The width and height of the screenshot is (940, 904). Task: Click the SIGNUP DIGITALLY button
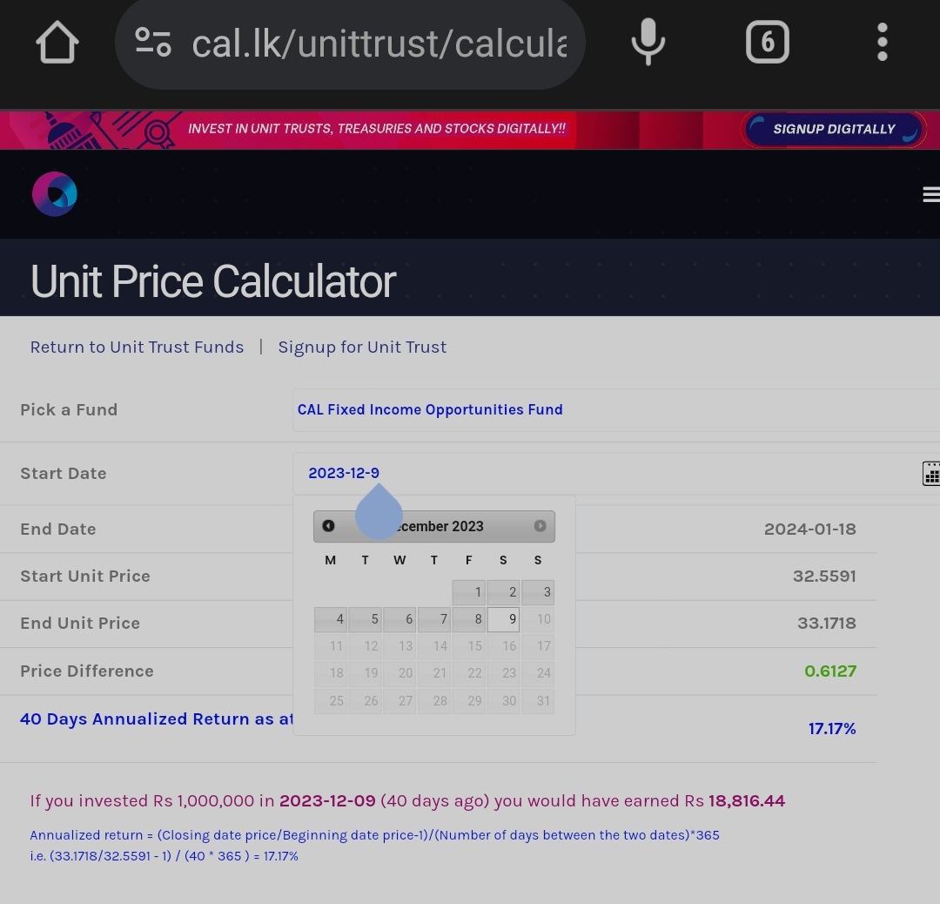click(833, 129)
